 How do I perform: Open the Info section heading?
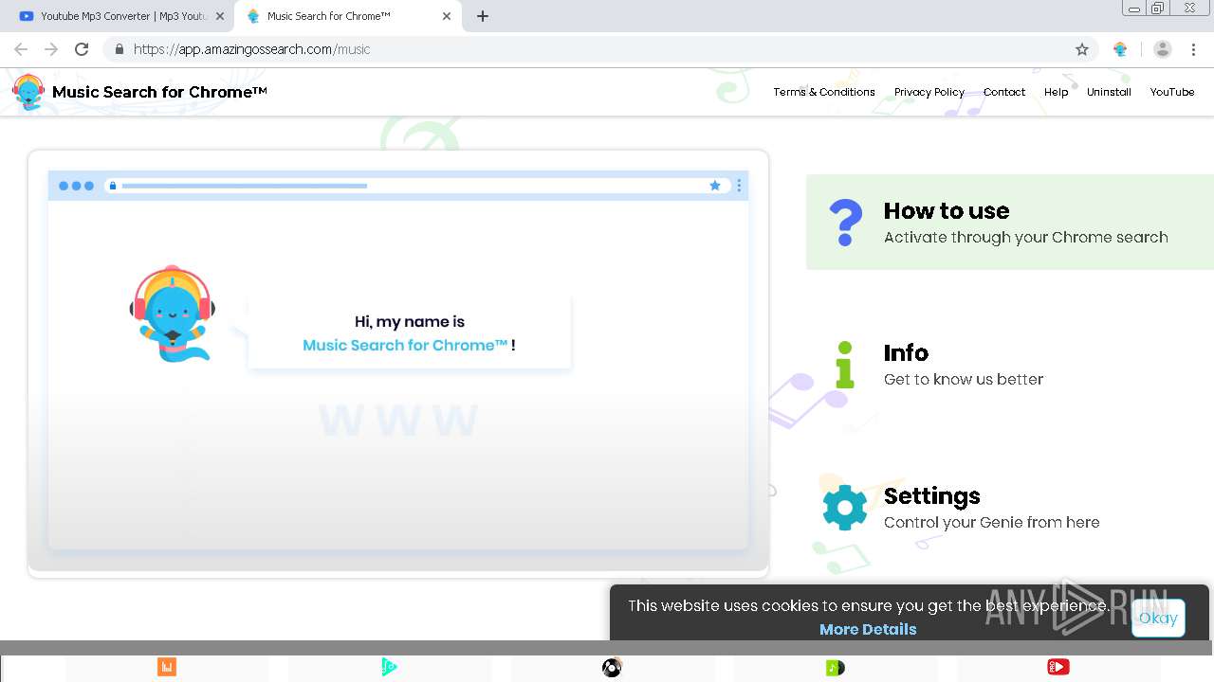(906, 352)
